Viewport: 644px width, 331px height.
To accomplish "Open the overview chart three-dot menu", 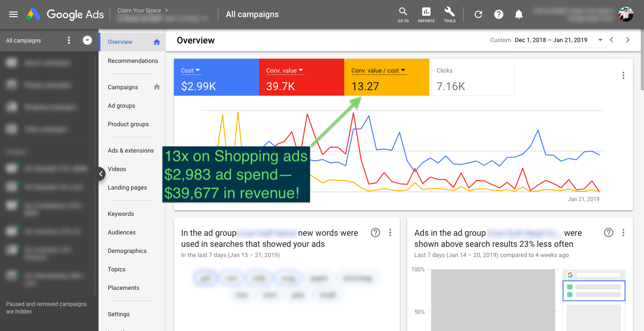I will click(623, 75).
